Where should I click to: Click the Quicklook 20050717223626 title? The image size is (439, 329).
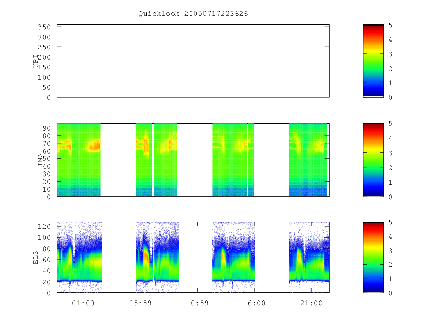point(193,14)
